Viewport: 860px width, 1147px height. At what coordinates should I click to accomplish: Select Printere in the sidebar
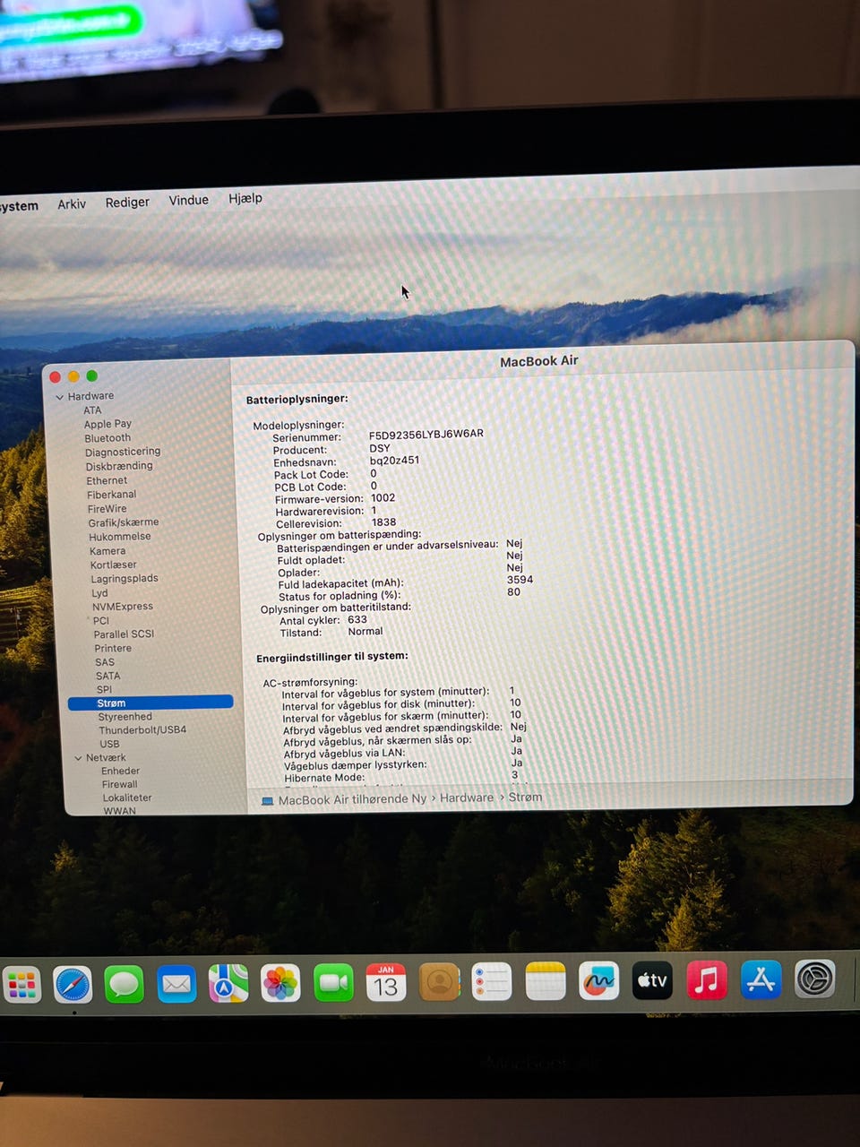tap(113, 648)
